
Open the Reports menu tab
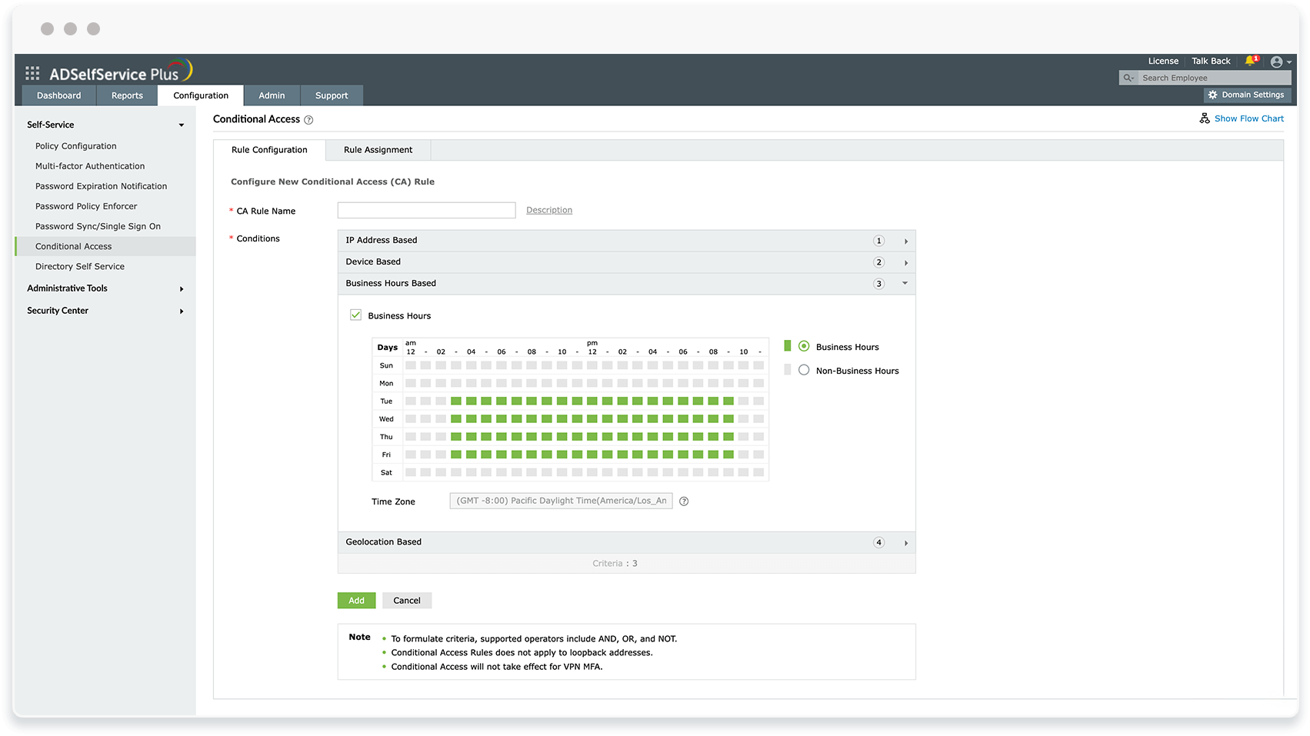[x=126, y=95]
